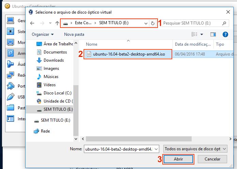
Task: Click the Forward navigation arrow
Action: 42,23
